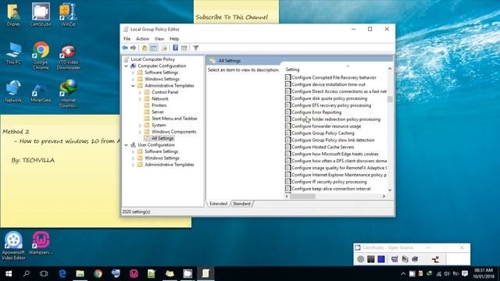Click the Up one level folder icon
The width and height of the screenshot is (500, 281).
pyautogui.click(x=145, y=48)
